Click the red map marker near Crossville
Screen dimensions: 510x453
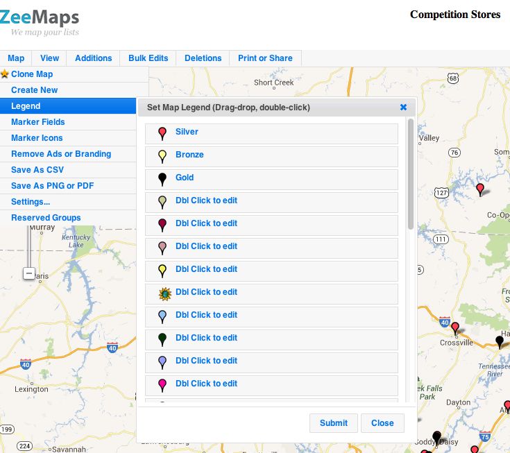tap(455, 327)
